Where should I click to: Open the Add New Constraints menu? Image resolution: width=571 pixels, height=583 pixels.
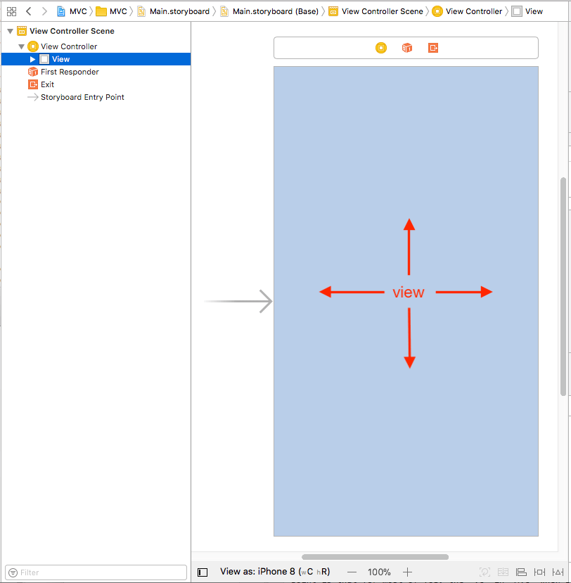(x=539, y=572)
